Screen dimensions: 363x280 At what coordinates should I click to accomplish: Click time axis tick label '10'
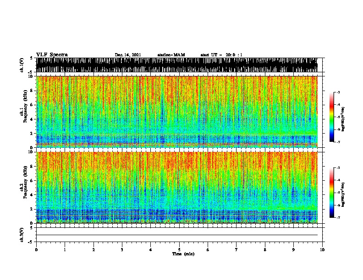coord(322,250)
